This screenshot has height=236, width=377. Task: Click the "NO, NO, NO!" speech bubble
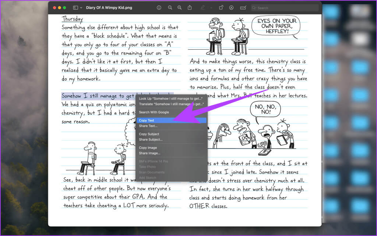pyautogui.click(x=265, y=109)
